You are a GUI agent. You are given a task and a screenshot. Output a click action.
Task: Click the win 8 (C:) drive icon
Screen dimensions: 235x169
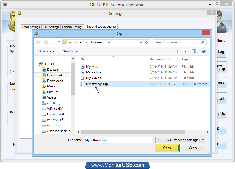43,103
